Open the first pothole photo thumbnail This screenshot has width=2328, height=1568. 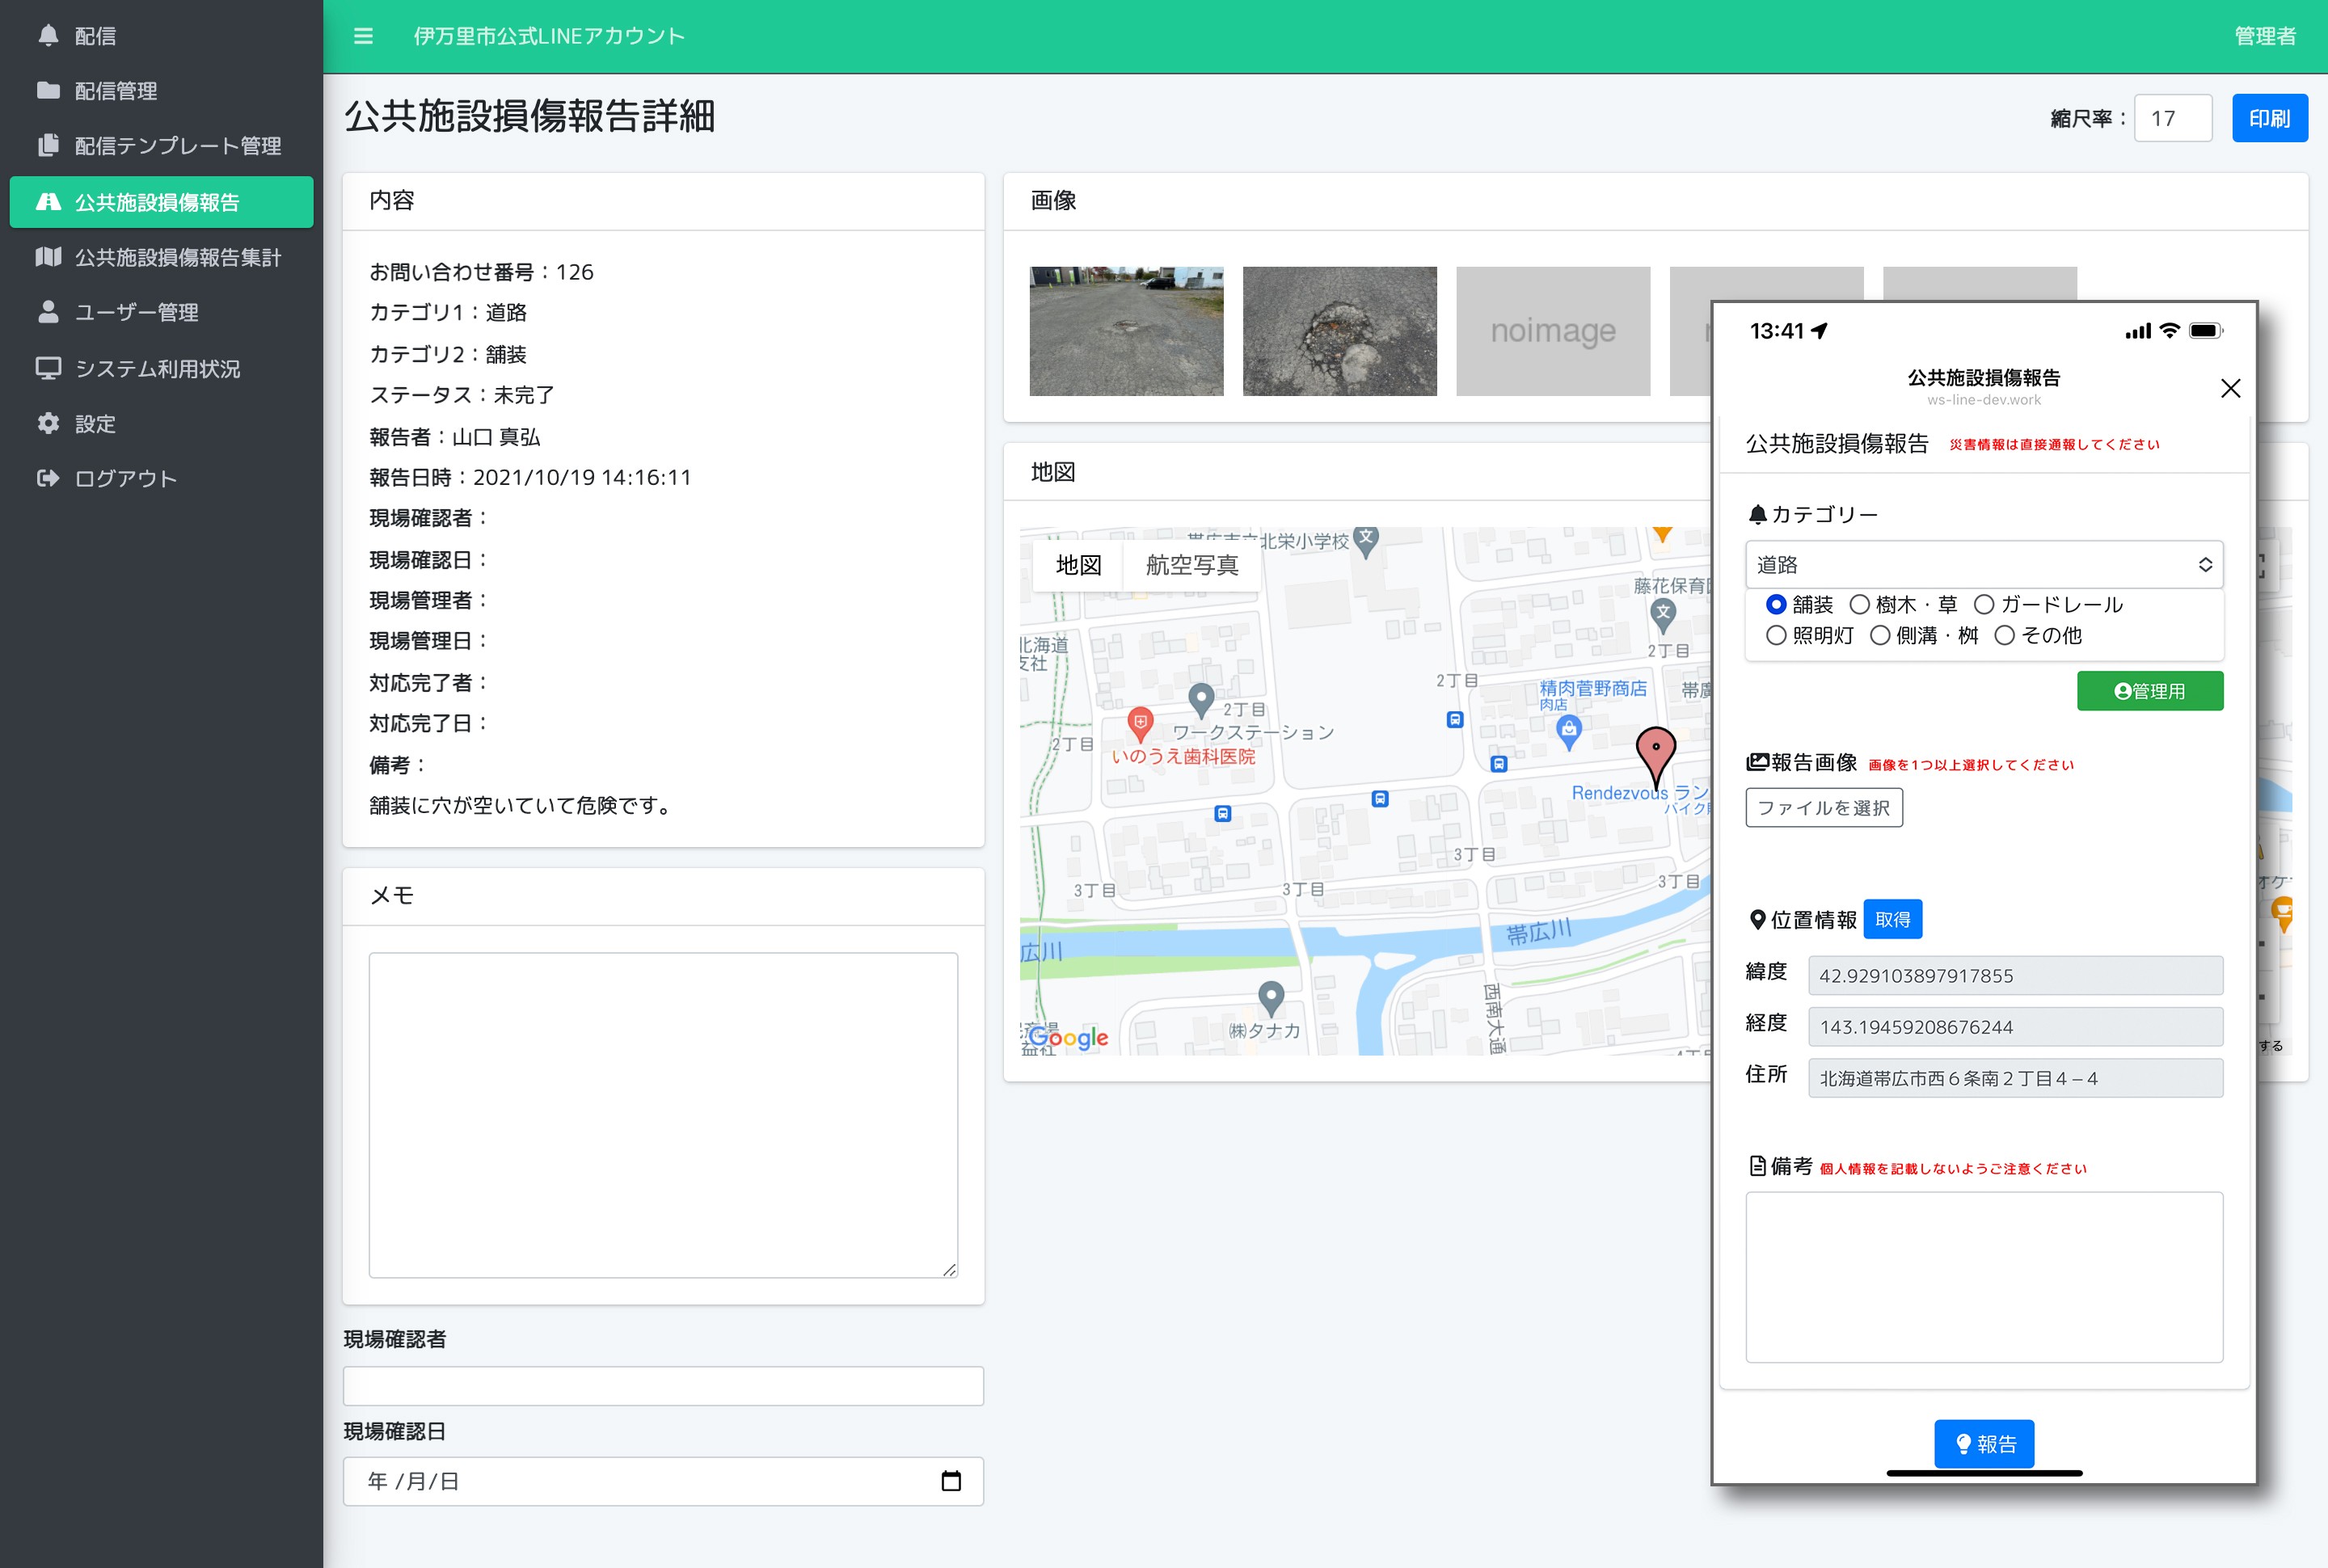point(1126,331)
